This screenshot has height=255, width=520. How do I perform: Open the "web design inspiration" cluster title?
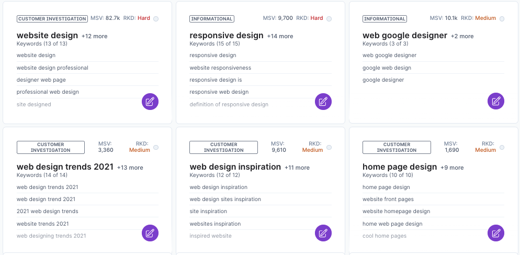coord(235,167)
